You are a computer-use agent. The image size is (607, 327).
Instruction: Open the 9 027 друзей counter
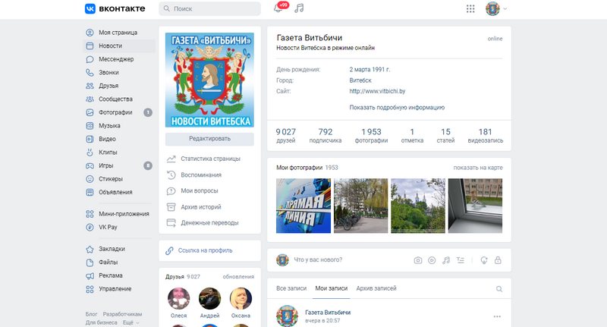point(286,136)
